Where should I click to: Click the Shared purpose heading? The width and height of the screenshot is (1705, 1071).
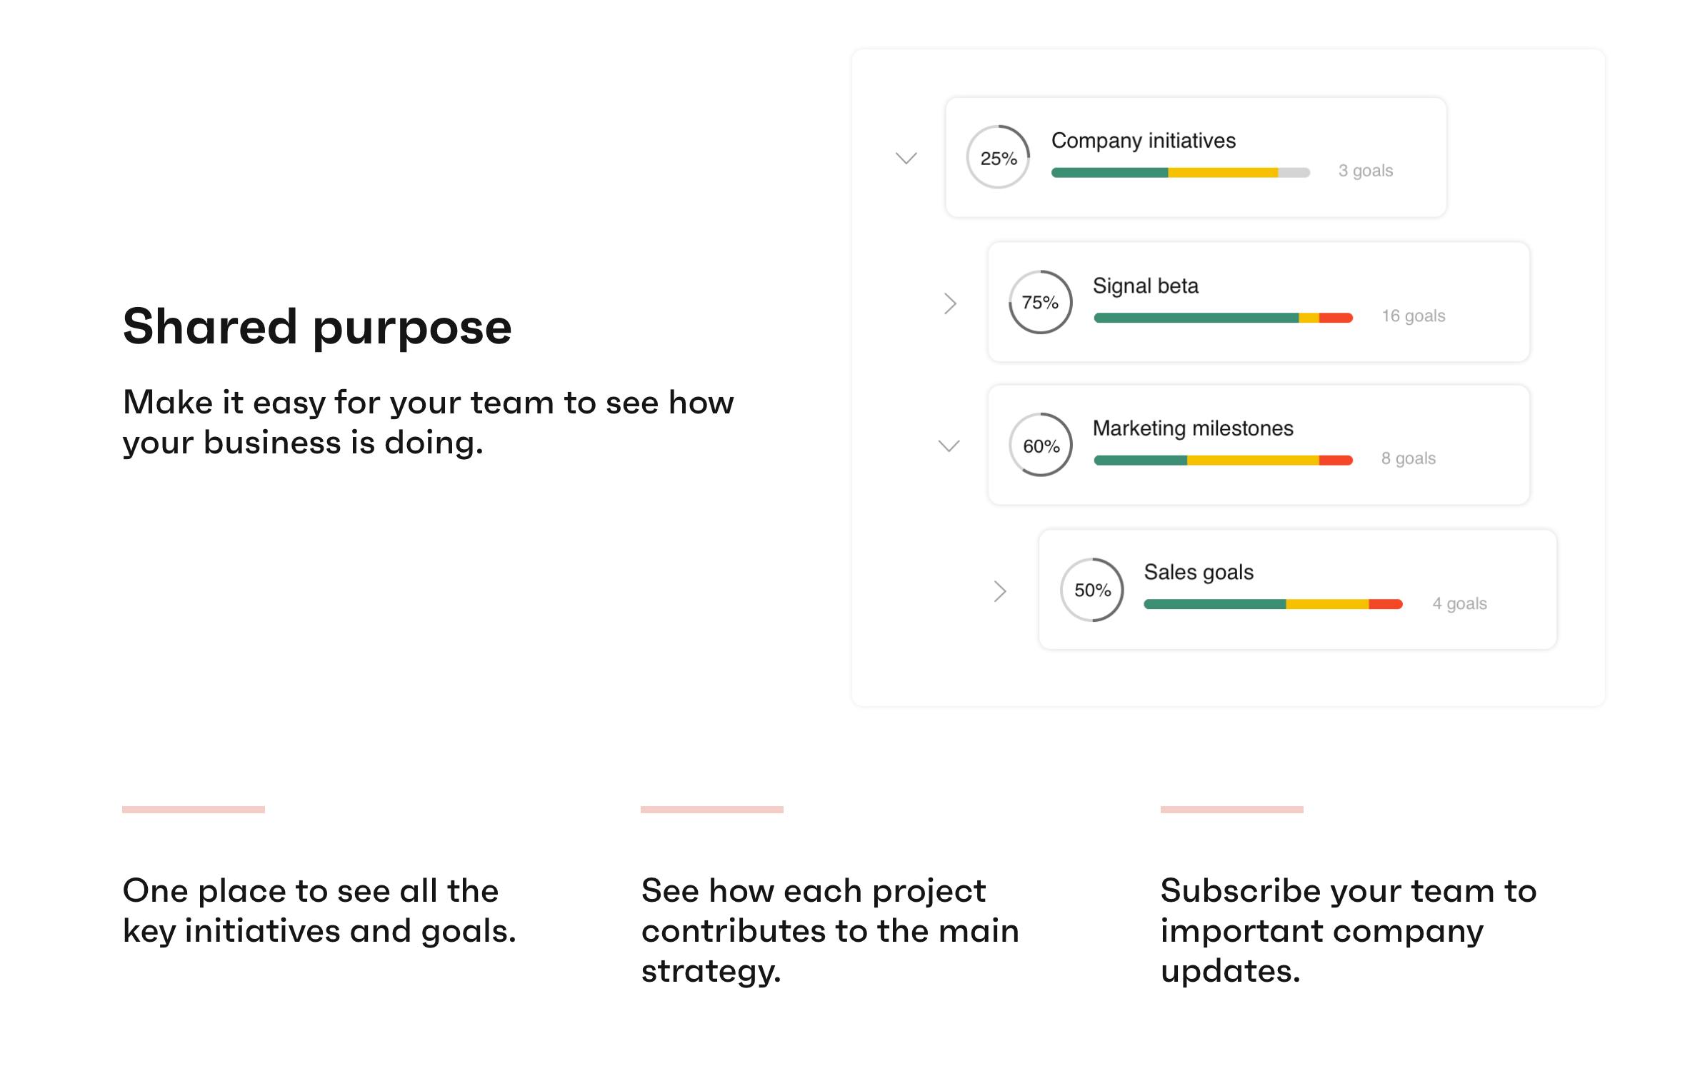pos(317,327)
